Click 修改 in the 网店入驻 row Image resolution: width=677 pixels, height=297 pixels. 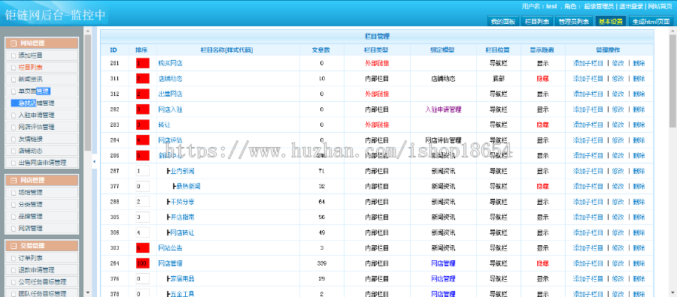click(x=618, y=109)
